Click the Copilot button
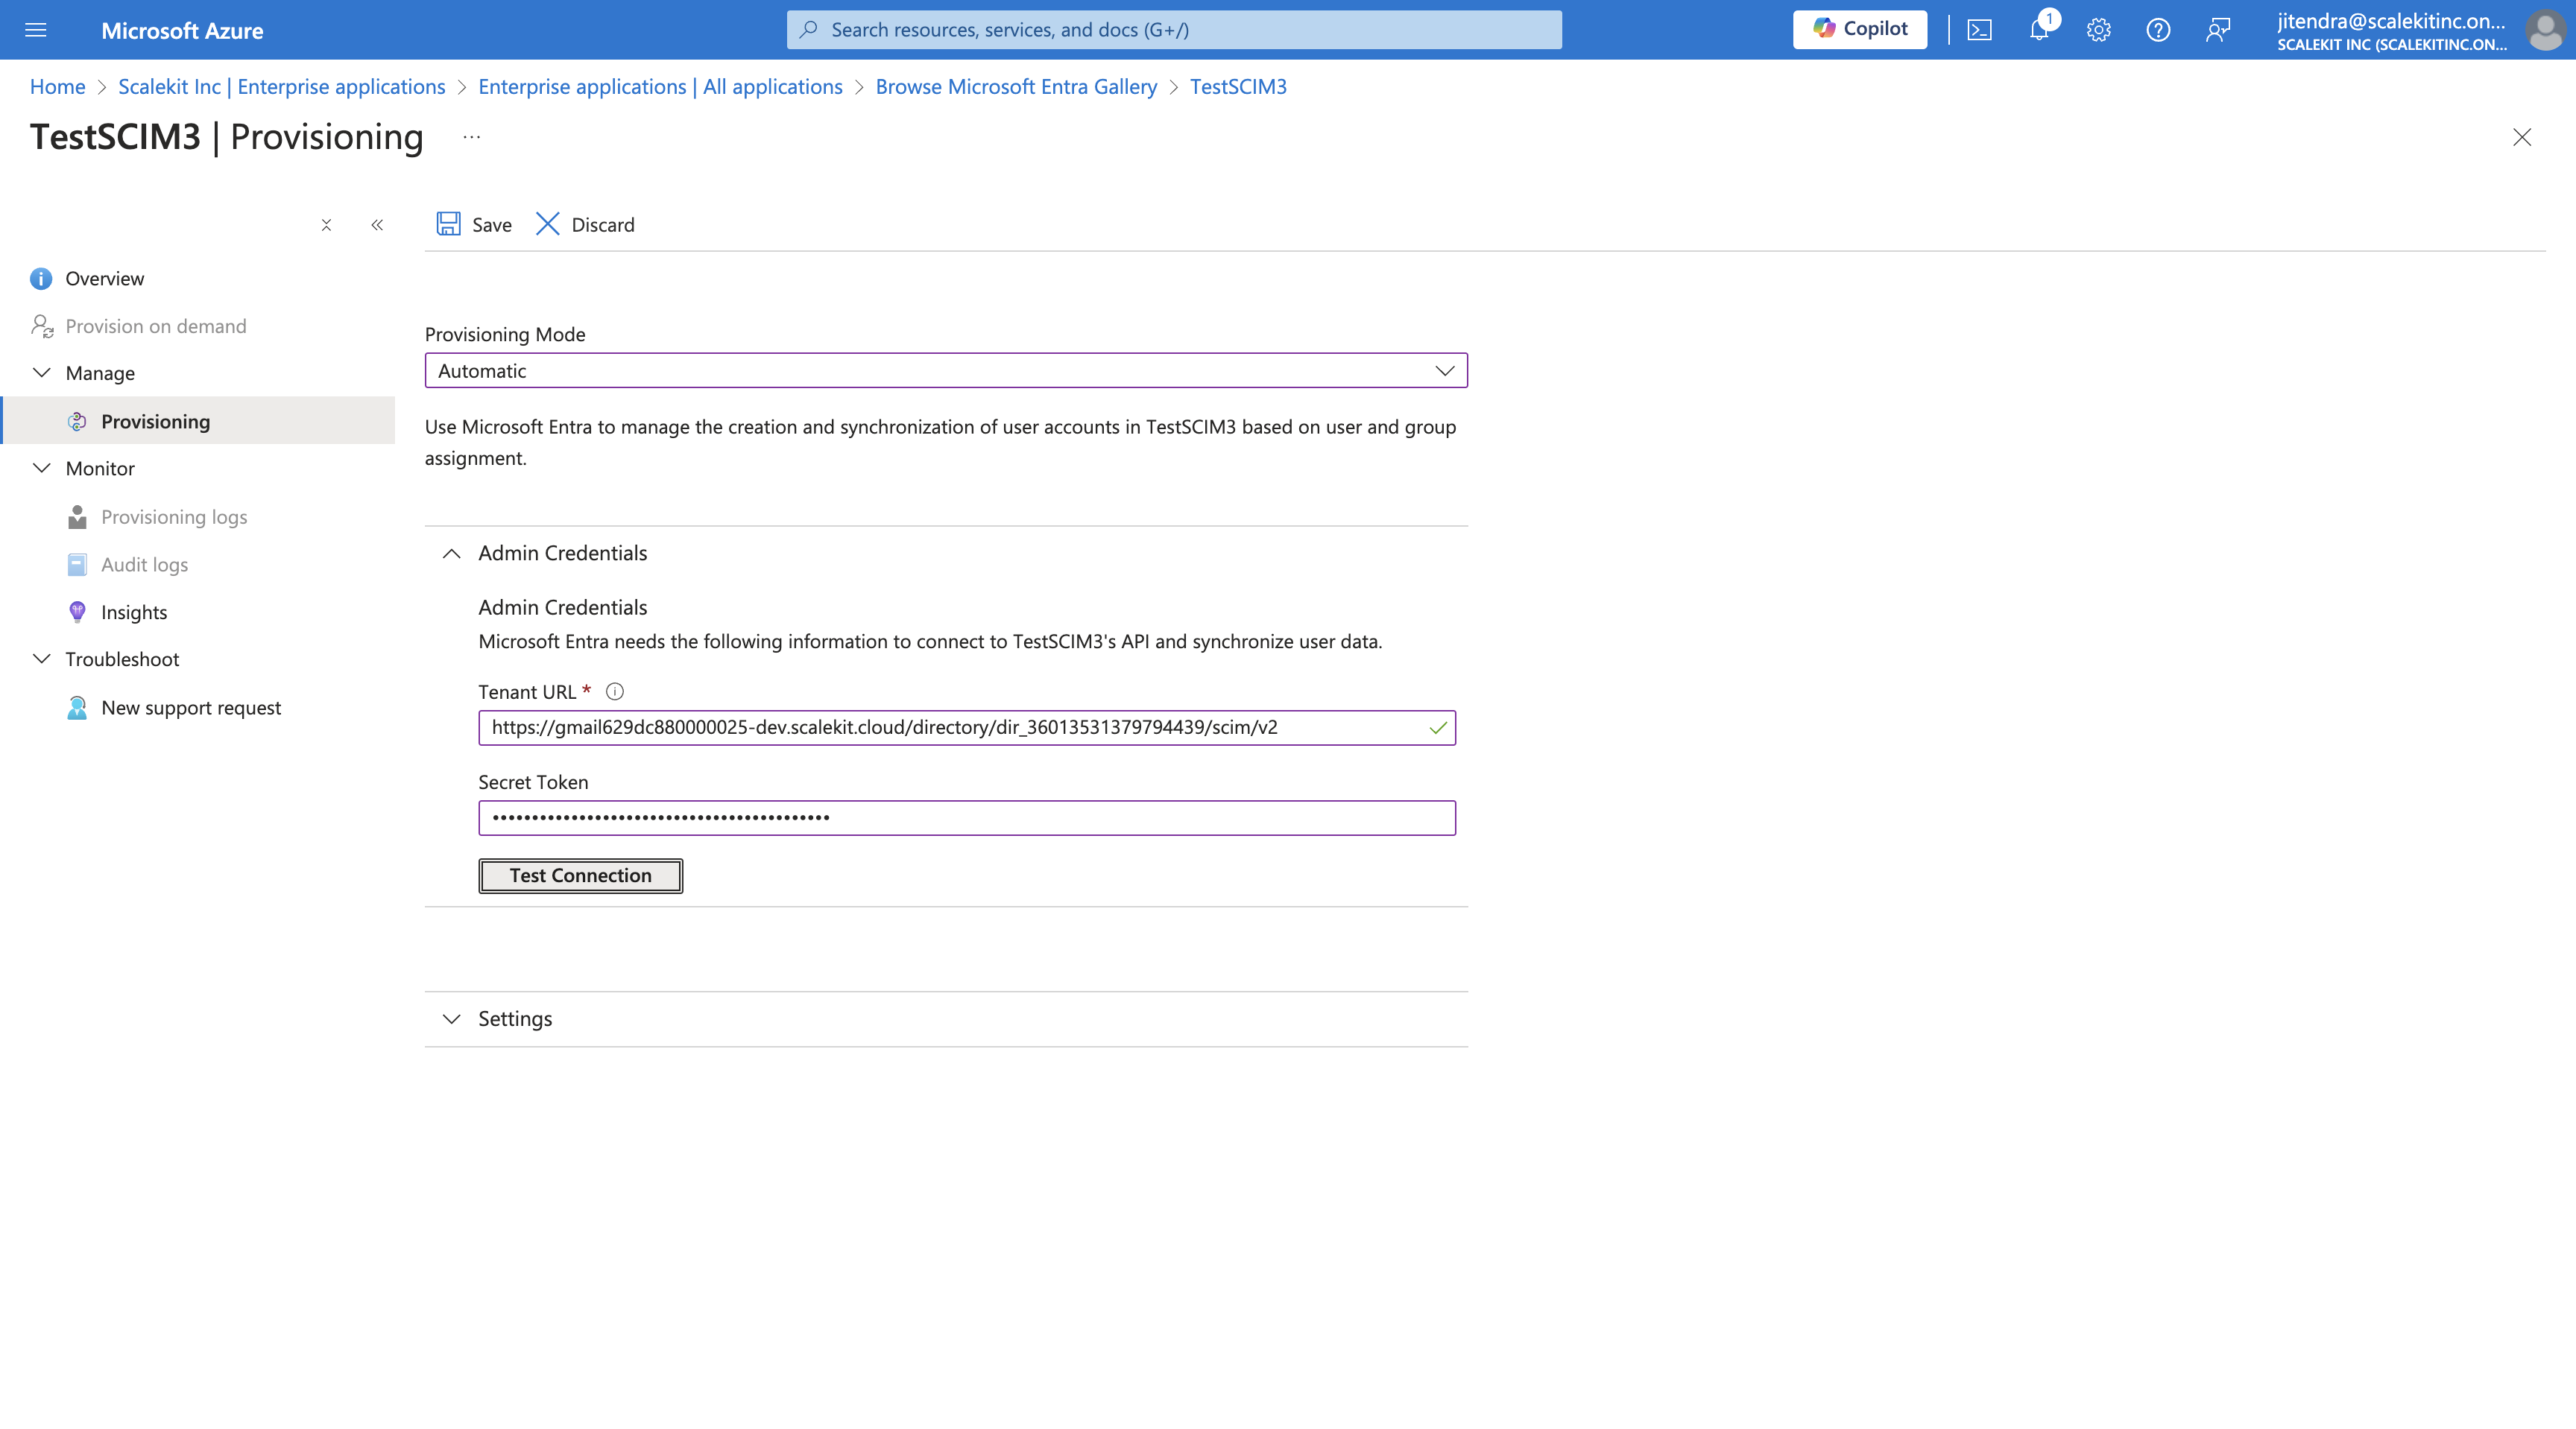This screenshot has width=2576, height=1429. pos(1859,29)
